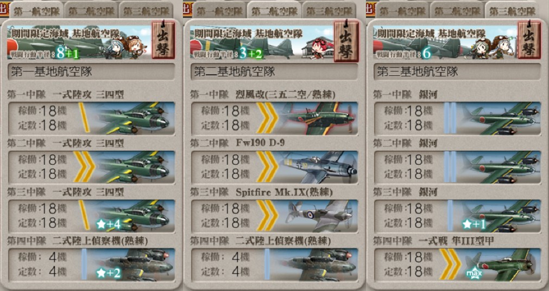Edit the 第三基地航空隊 name field
Image resolution: width=549 pixels, height=291 pixels.
[458, 72]
